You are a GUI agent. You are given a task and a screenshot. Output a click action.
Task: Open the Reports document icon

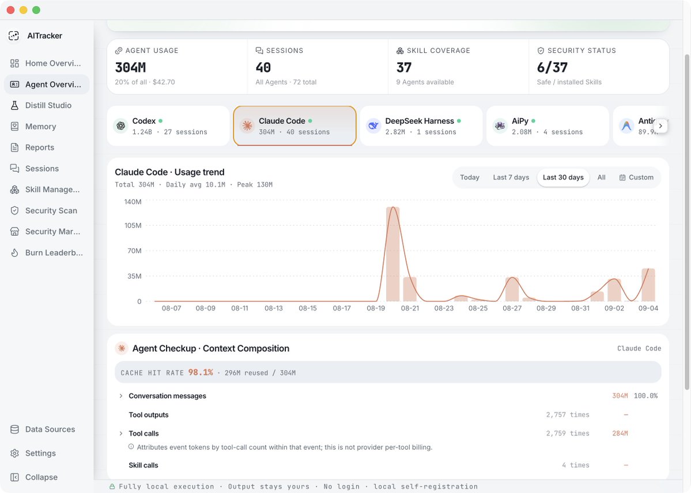click(14, 147)
